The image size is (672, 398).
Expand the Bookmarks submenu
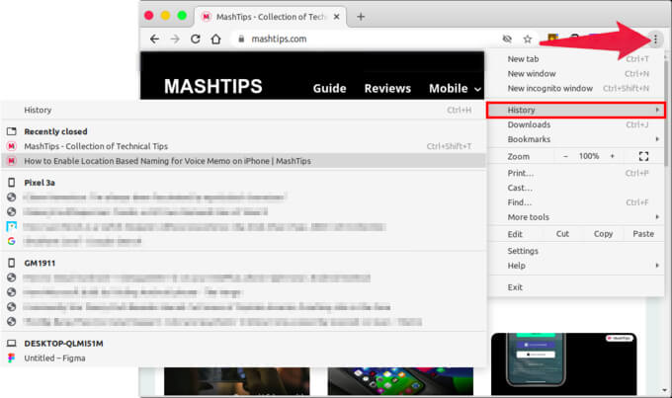[x=576, y=139]
